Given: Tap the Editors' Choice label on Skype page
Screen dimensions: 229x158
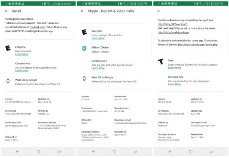Looking at the screenshot, I should tap(100, 48).
